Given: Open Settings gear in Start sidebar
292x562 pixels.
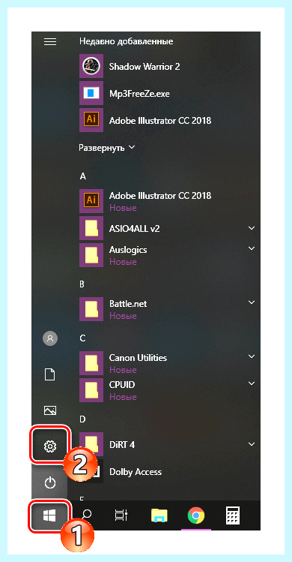Looking at the screenshot, I should pos(50,446).
